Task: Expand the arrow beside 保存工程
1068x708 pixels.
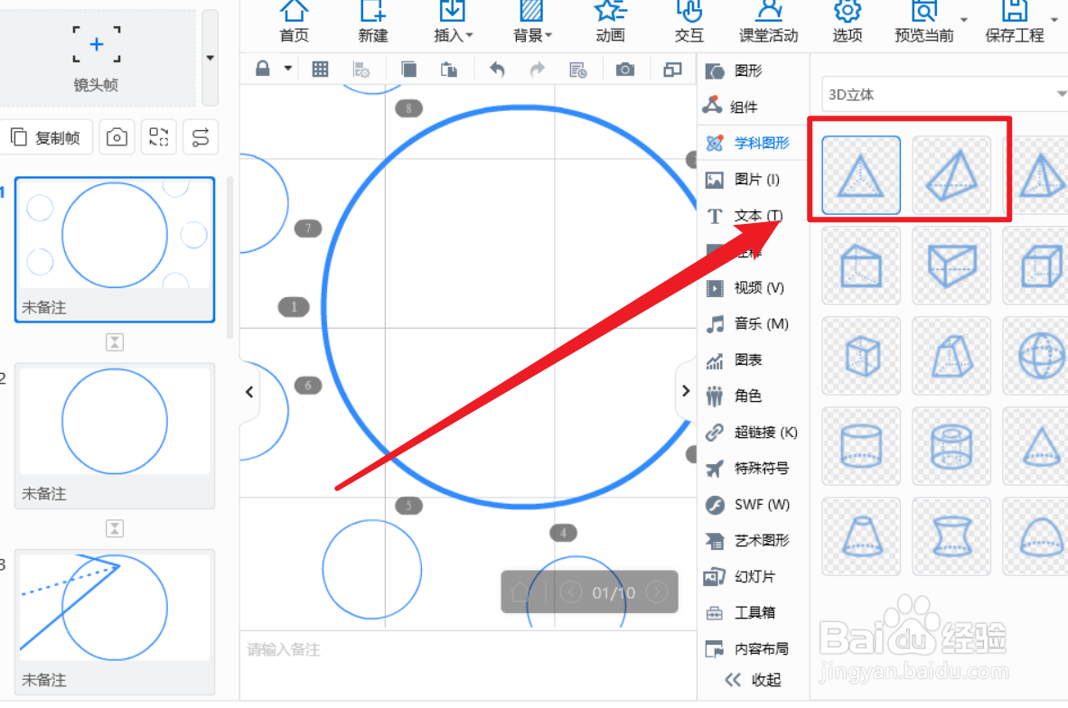Action: (1054, 19)
